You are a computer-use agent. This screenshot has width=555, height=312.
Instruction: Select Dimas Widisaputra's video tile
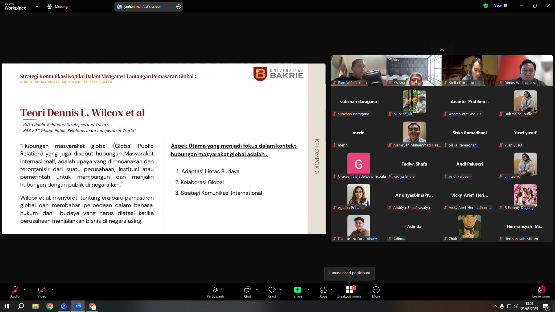pyautogui.click(x=525, y=70)
